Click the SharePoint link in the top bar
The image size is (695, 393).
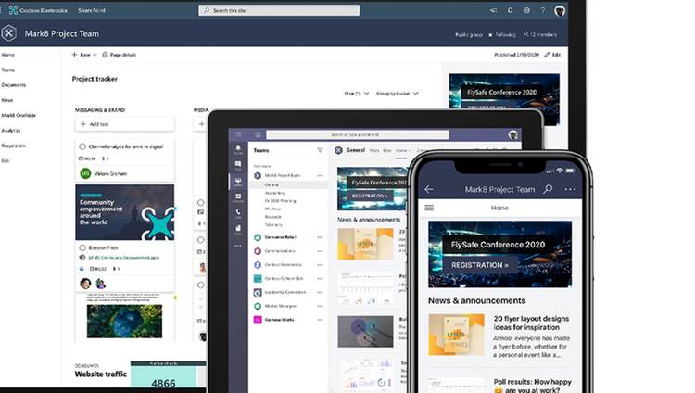pos(92,10)
